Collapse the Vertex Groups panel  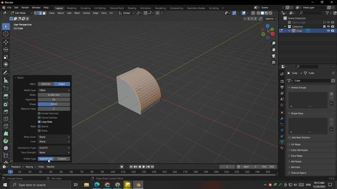coord(299,88)
